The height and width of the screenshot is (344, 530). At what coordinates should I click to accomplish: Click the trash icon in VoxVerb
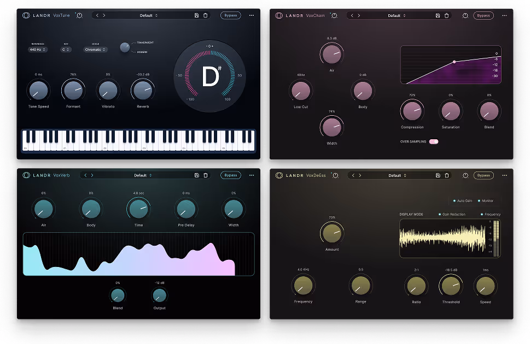(206, 175)
